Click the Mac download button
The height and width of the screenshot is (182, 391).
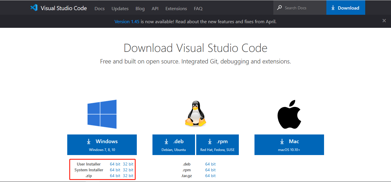click(x=289, y=145)
